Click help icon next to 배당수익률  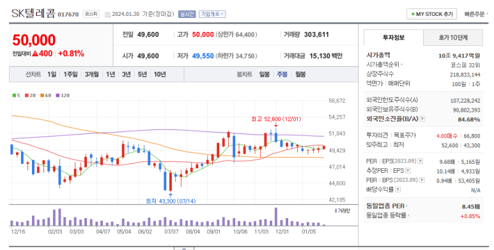coord(398,189)
